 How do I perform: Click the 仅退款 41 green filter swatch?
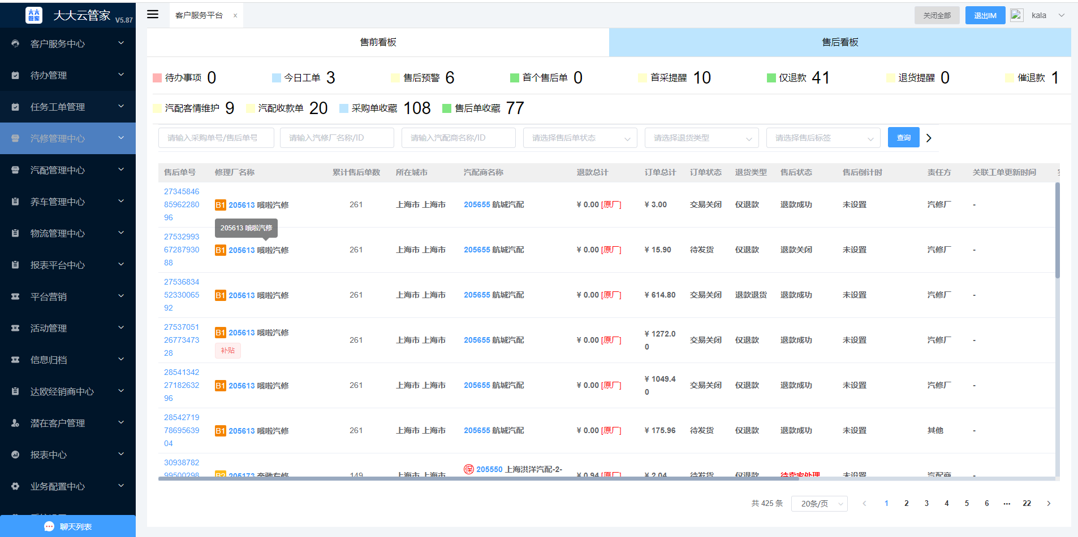tap(771, 78)
